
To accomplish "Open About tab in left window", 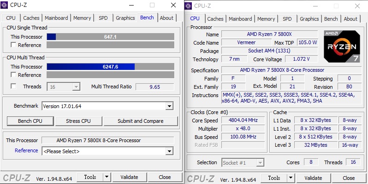I will click(166, 18).
